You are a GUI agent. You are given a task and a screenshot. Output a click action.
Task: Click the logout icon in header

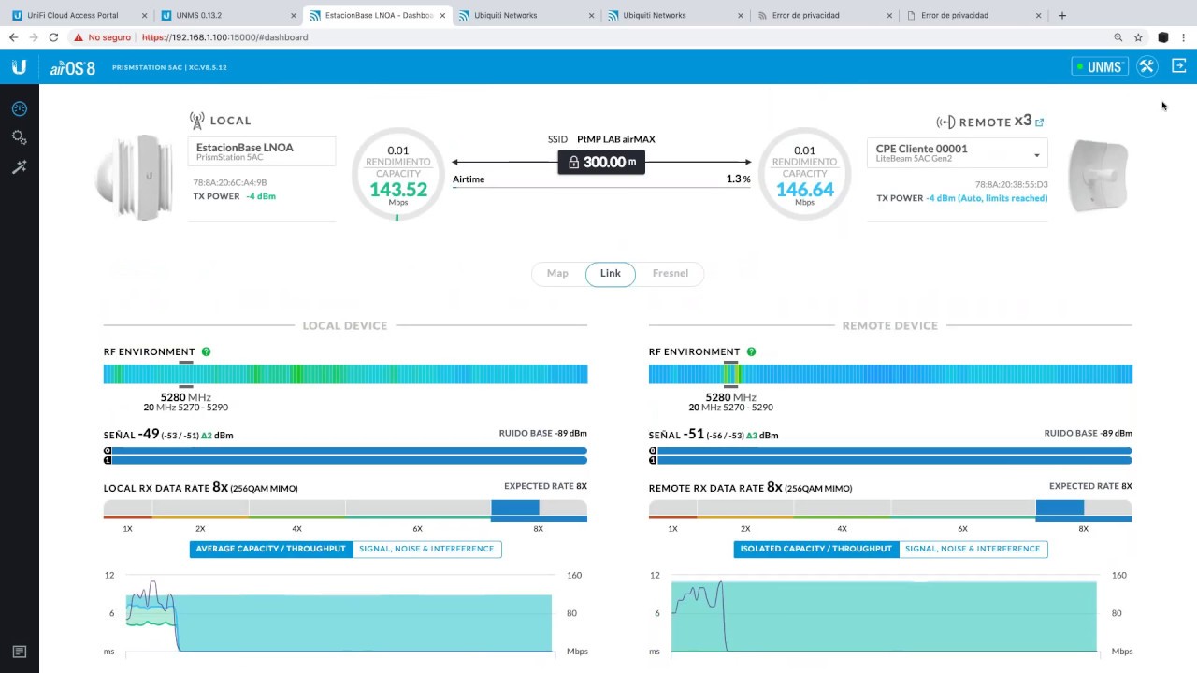[1178, 66]
